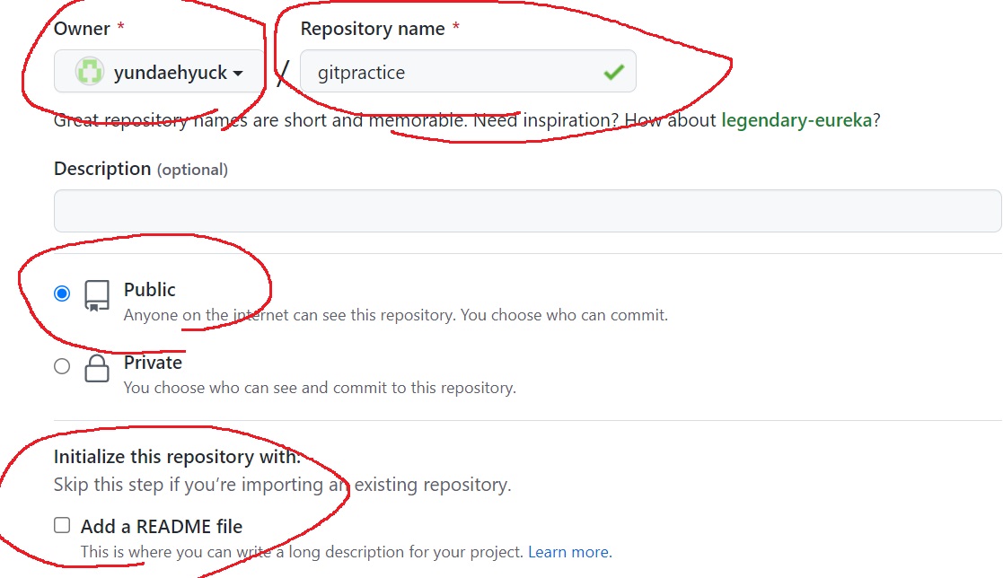Image resolution: width=1003 pixels, height=578 pixels.
Task: Click the Description (optional) label
Action: pos(141,169)
